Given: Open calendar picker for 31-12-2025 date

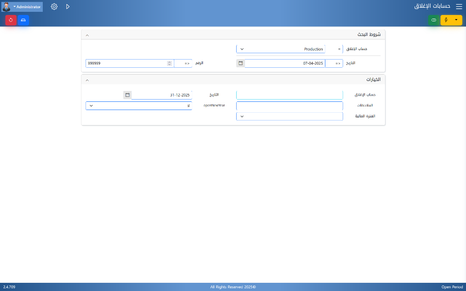Looking at the screenshot, I should (x=127, y=95).
